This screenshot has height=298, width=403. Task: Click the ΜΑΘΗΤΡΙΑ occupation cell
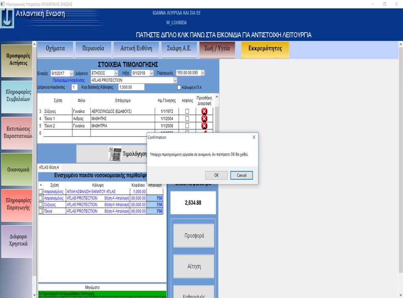point(123,126)
